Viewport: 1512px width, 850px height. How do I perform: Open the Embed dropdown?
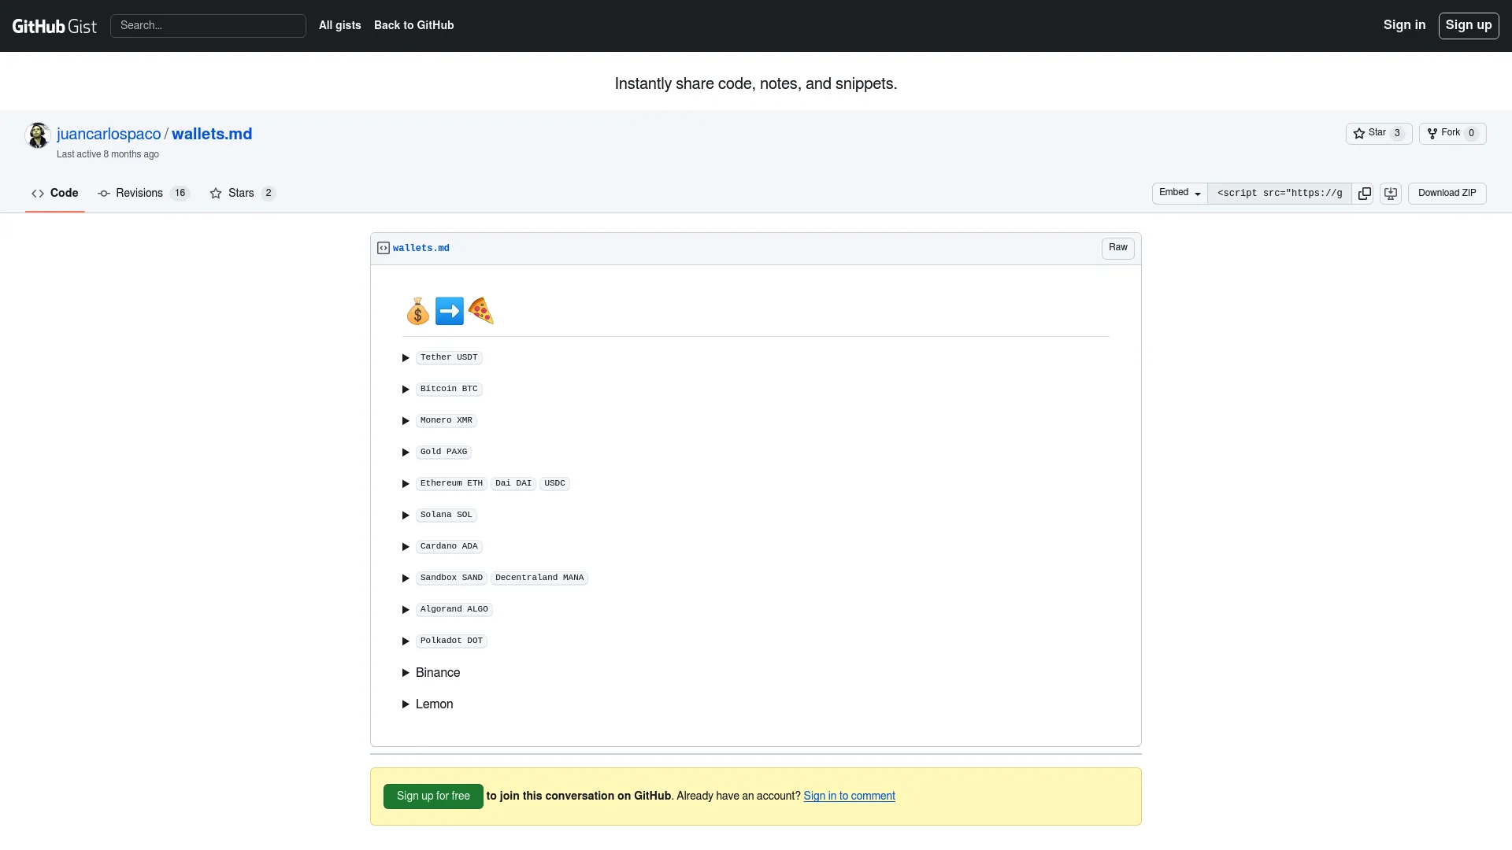click(1180, 193)
